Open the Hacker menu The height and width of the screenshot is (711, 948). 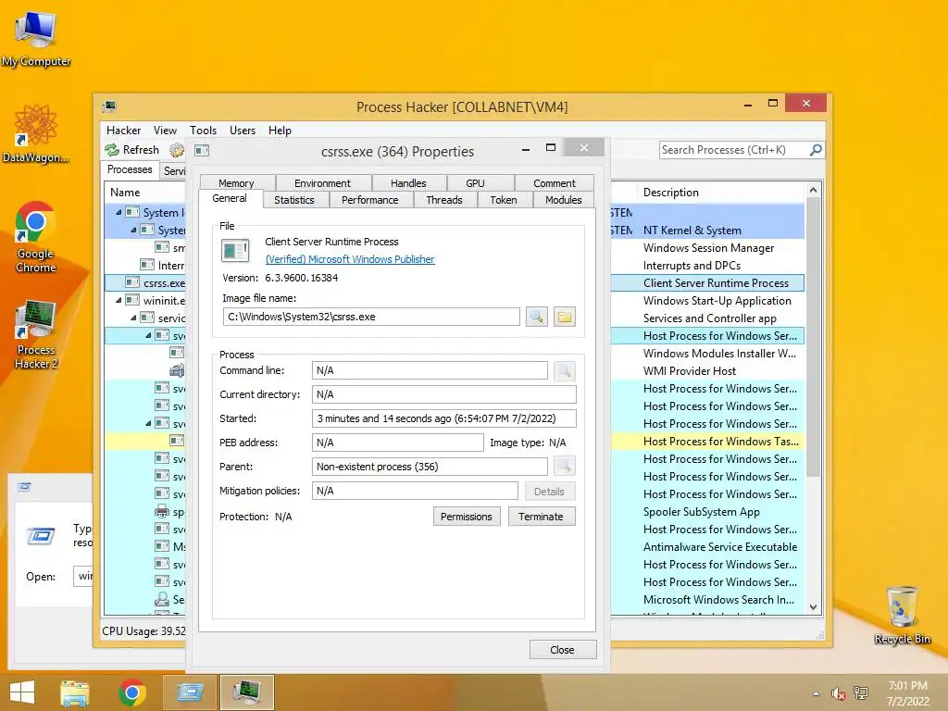123,131
